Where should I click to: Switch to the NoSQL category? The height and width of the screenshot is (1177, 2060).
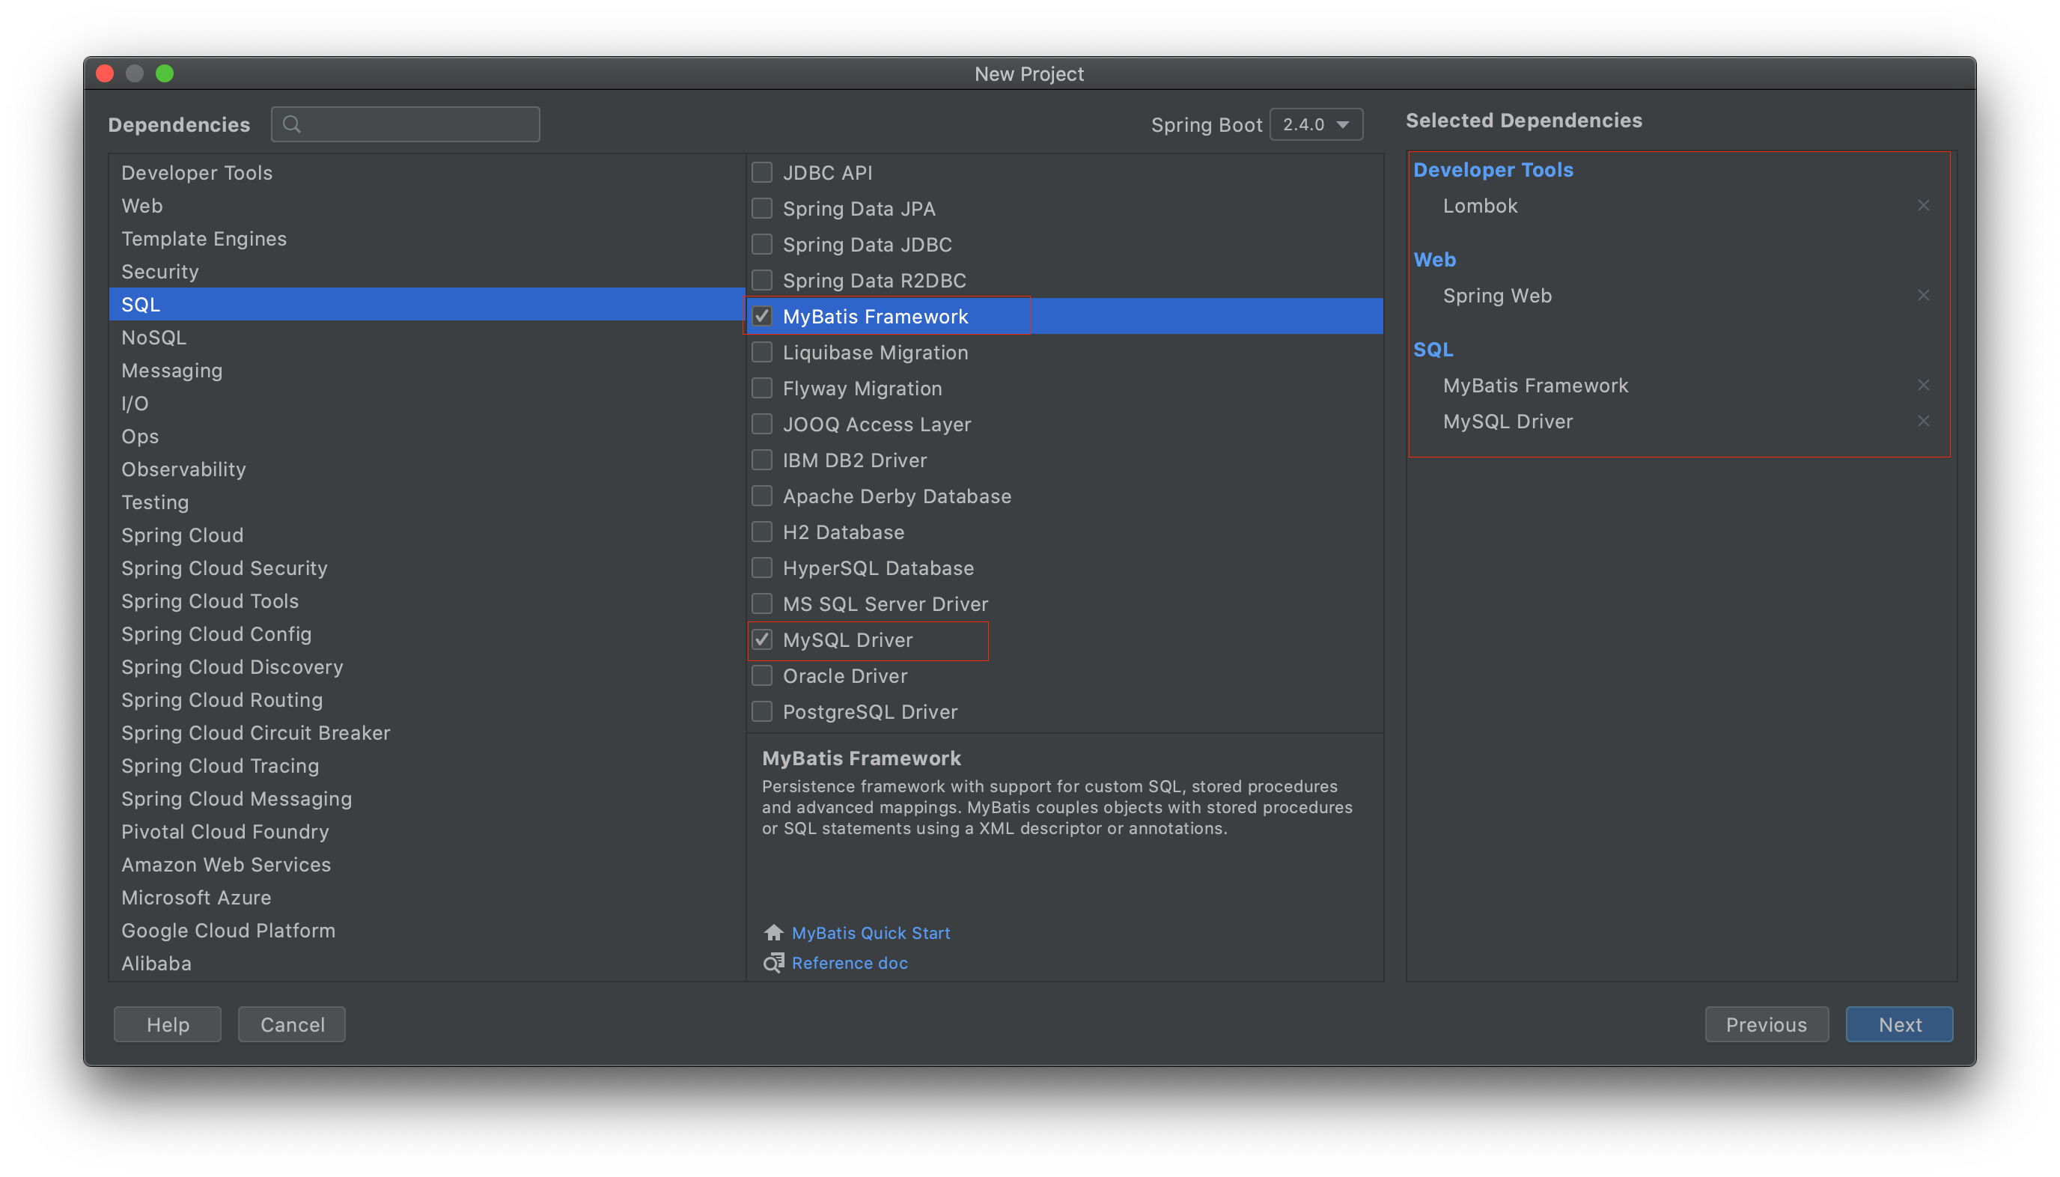pyautogui.click(x=427, y=338)
